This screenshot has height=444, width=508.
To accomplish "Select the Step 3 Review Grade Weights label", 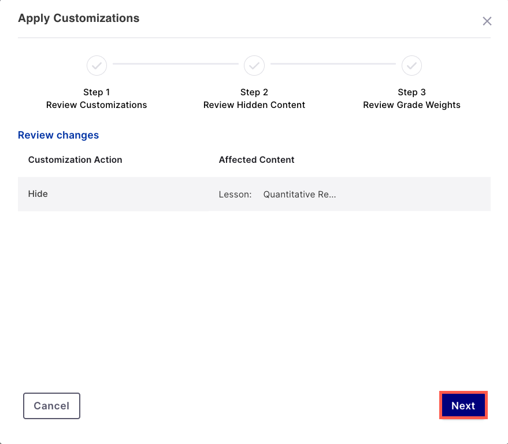I will [x=411, y=98].
